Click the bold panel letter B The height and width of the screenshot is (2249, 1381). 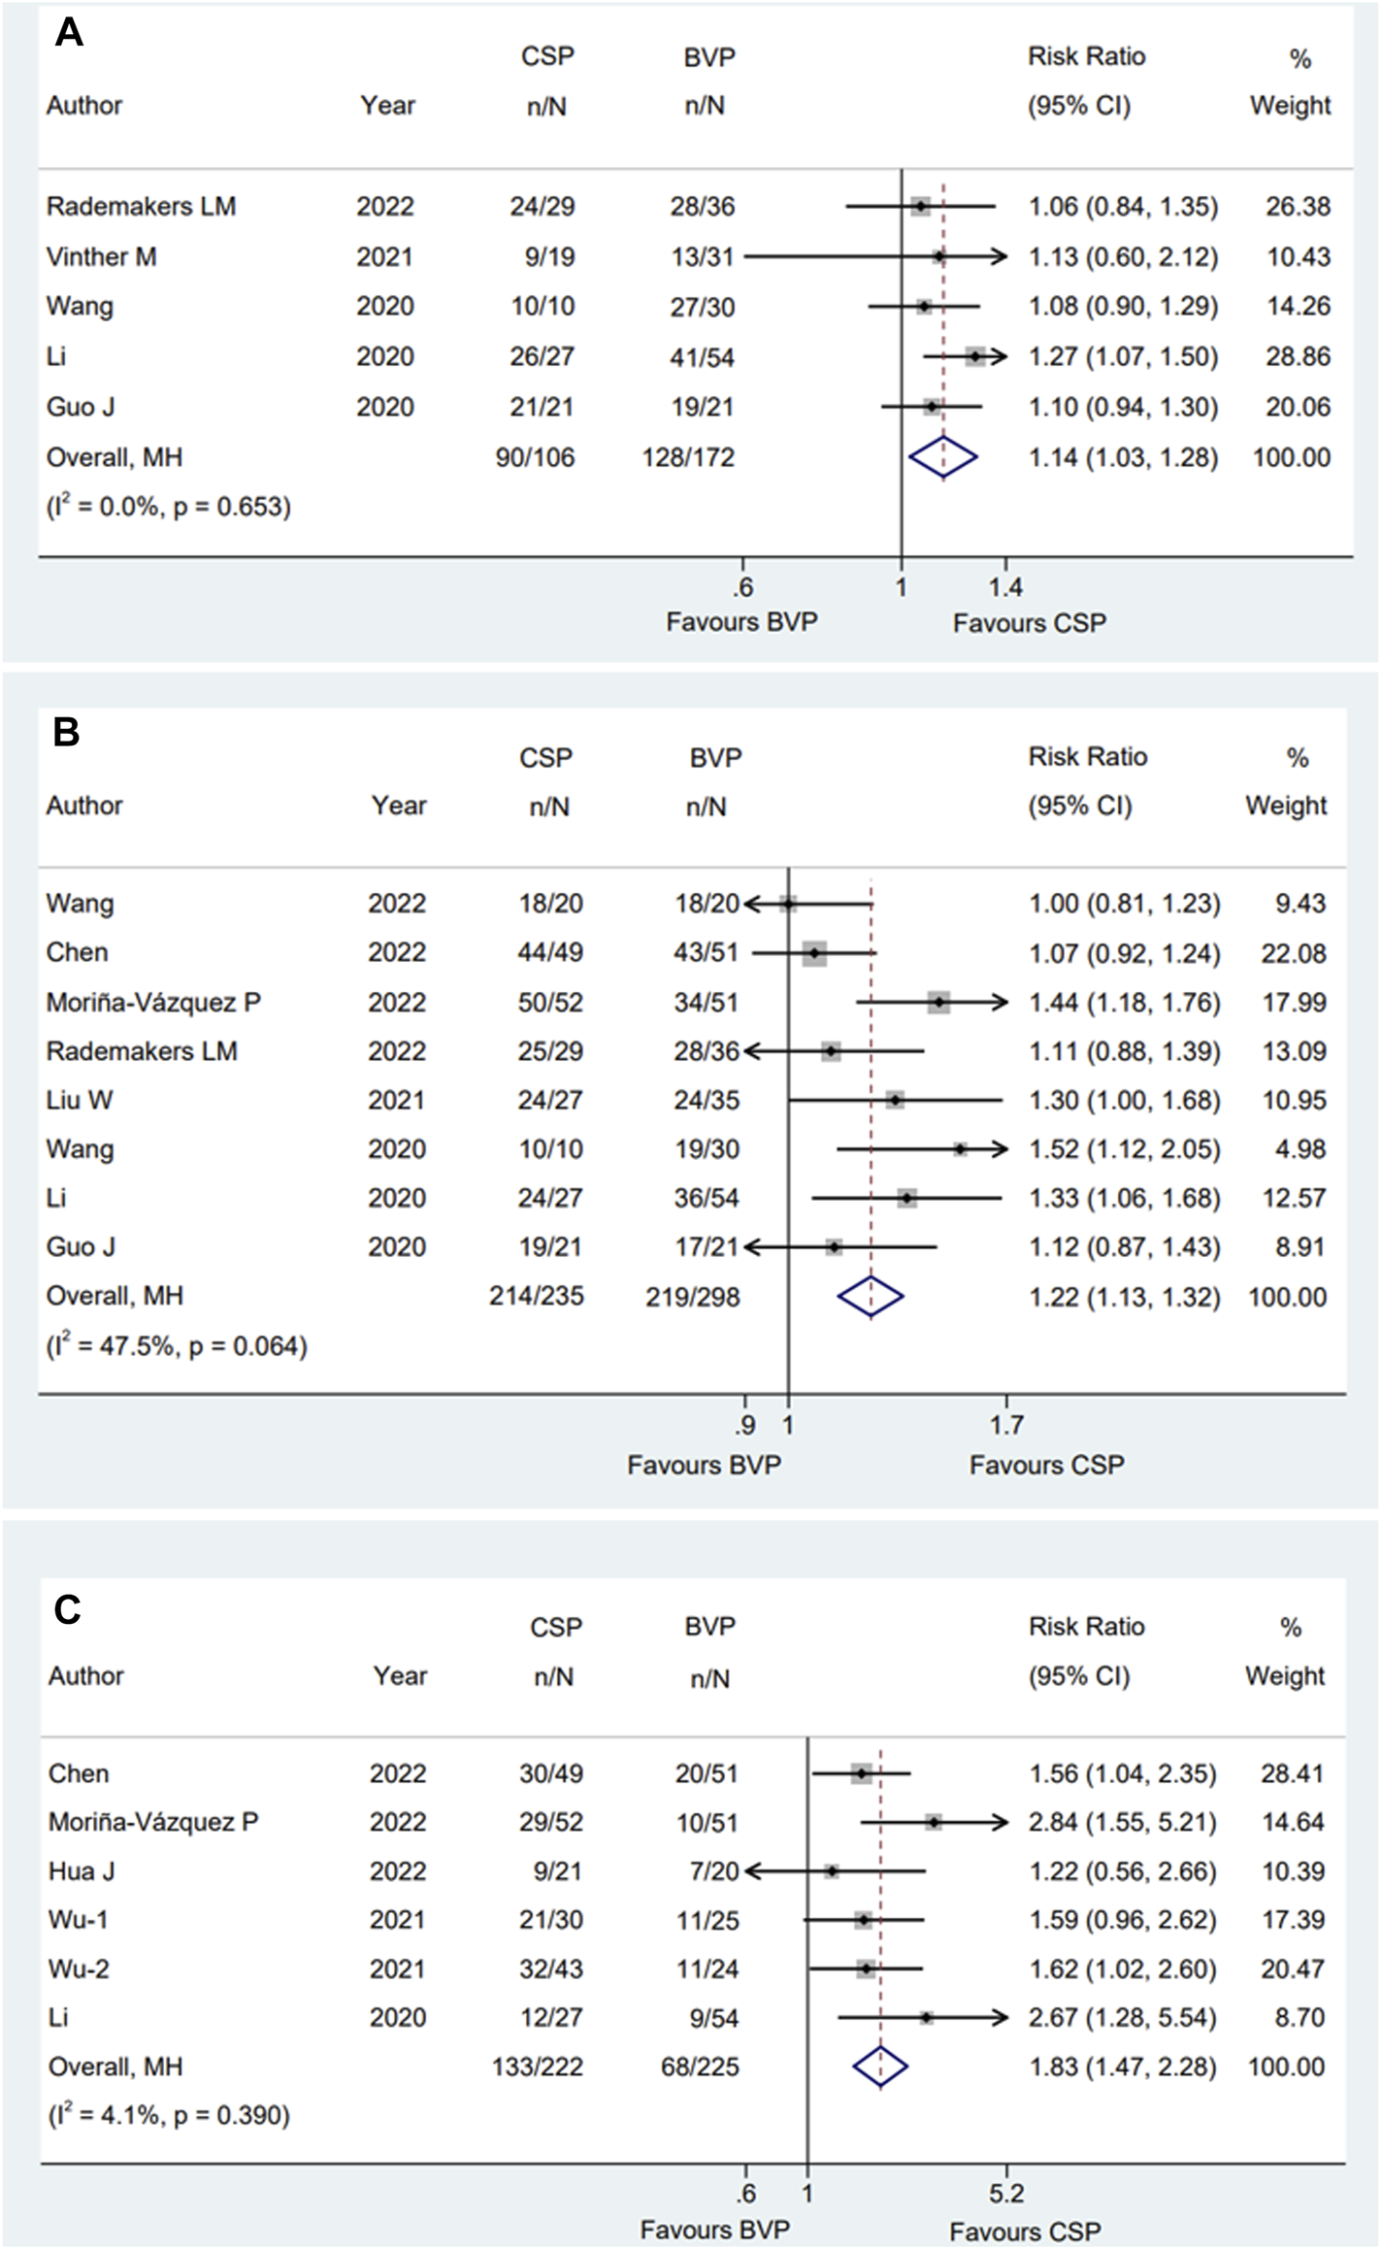[66, 732]
